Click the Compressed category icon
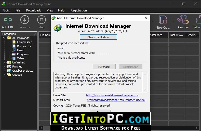This screenshot has height=131, width=201. [14, 42]
